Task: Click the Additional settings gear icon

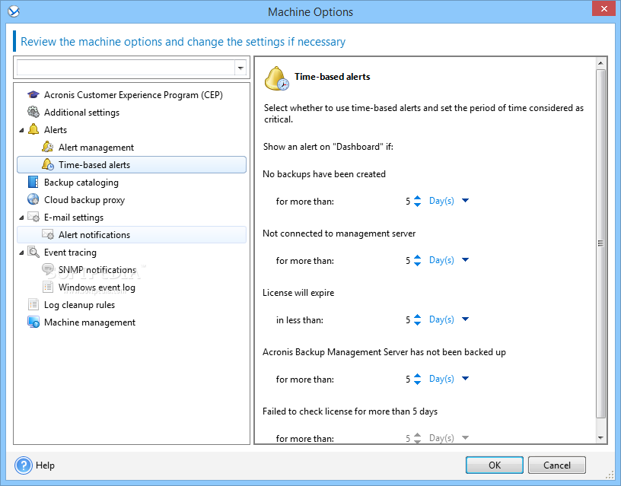Action: click(33, 112)
